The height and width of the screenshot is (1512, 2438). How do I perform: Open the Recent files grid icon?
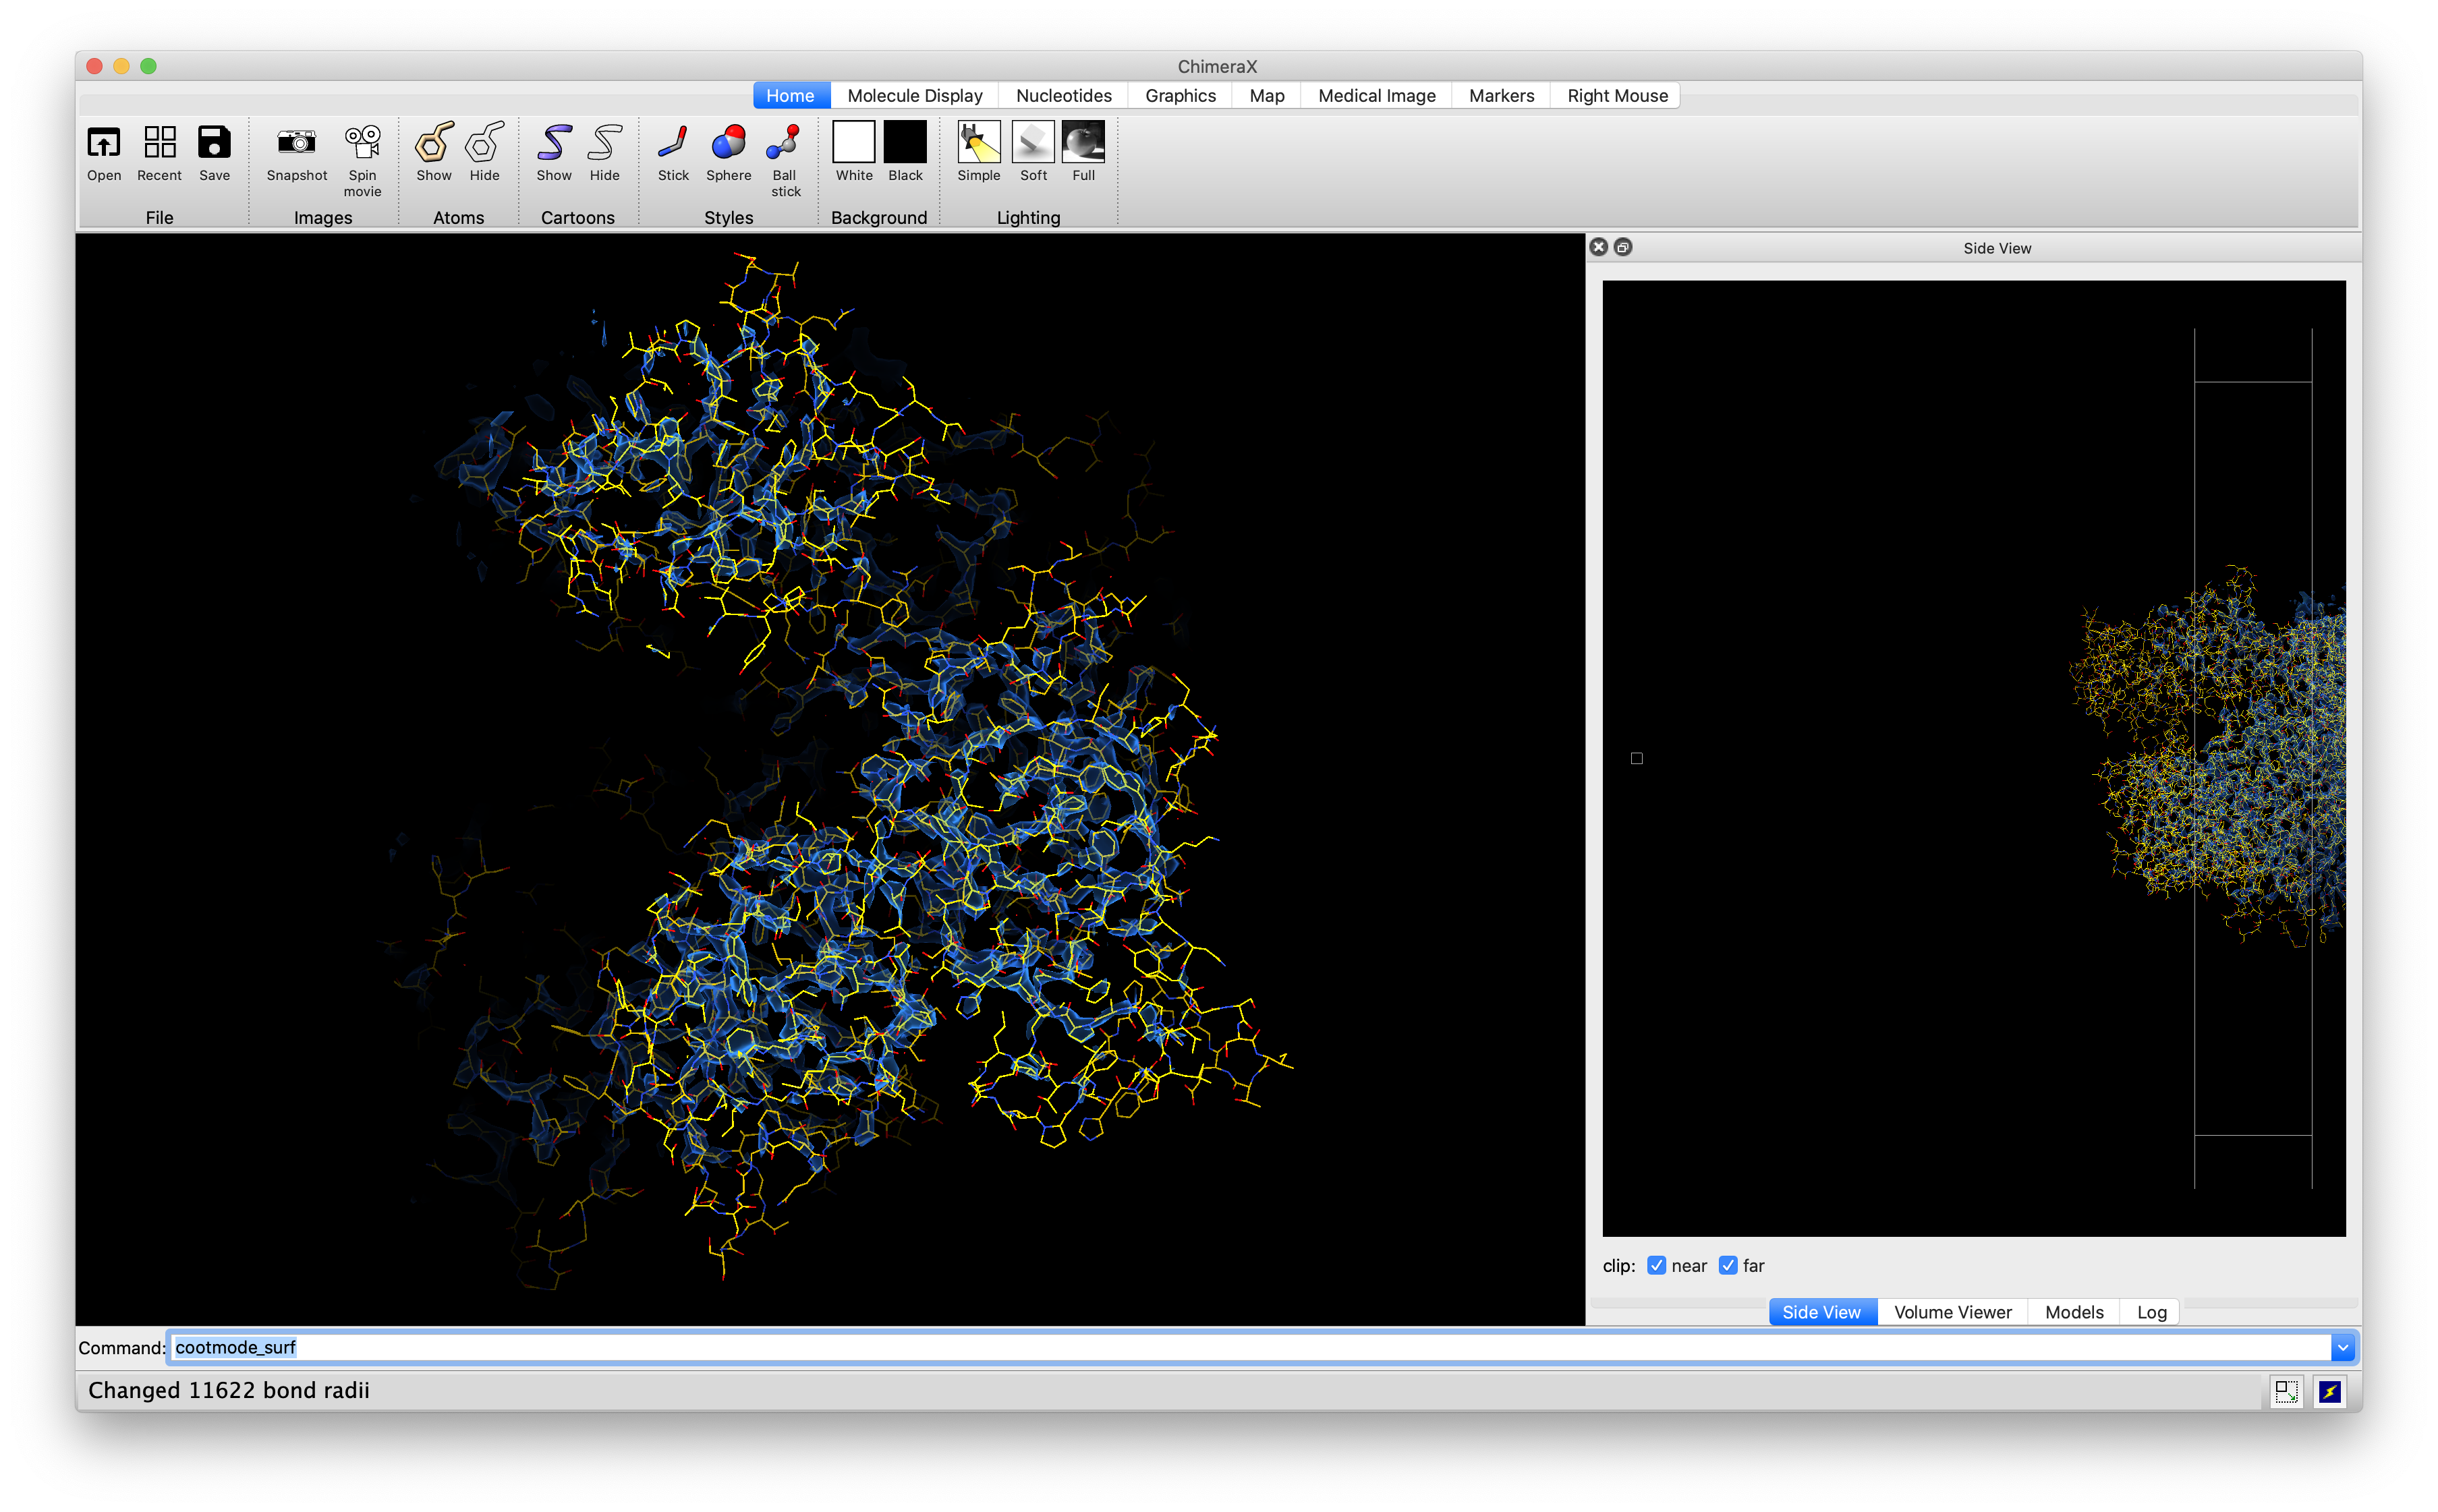159,143
